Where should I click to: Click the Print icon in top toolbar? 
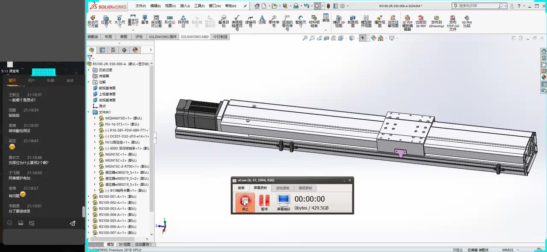click(296, 6)
